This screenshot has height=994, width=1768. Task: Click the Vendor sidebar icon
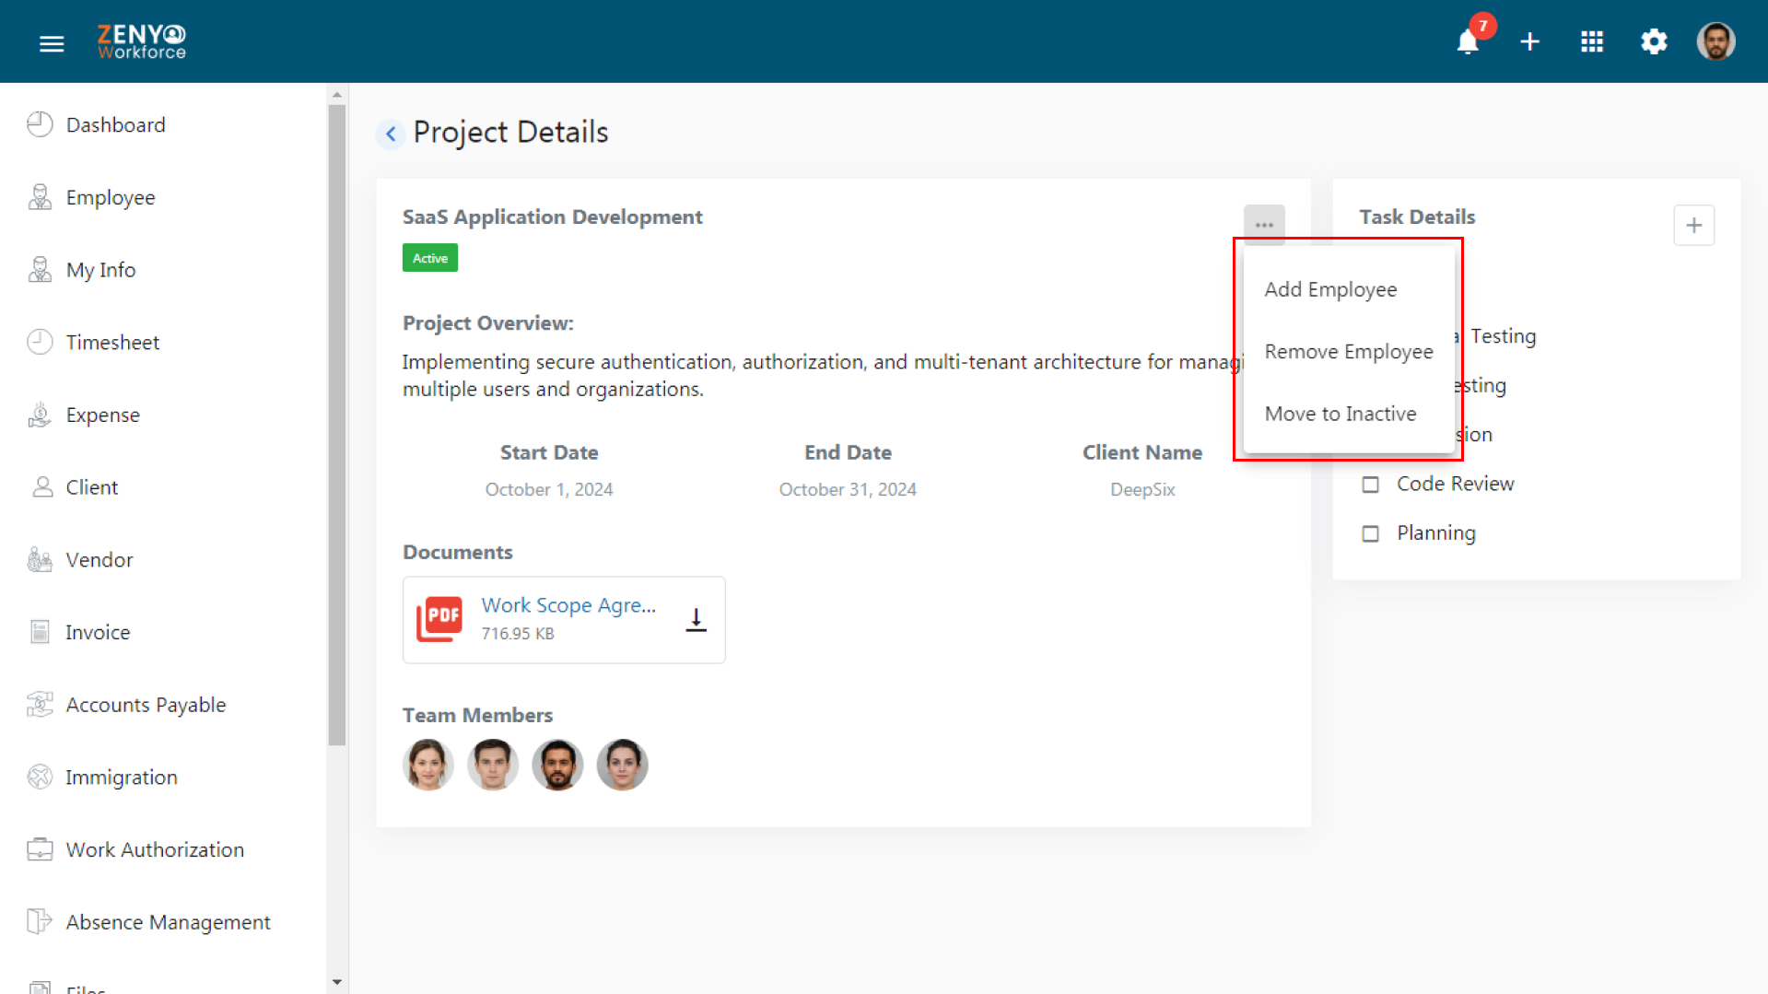40,559
